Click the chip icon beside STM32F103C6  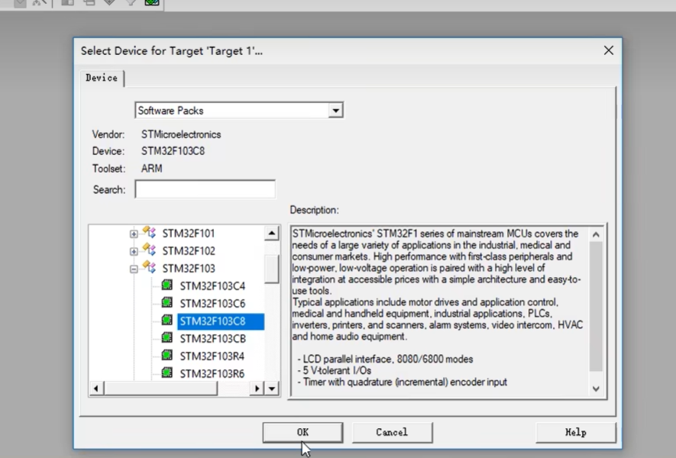tap(167, 303)
